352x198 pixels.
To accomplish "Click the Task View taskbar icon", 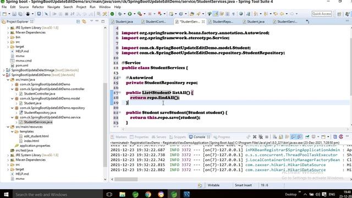I will (x=109, y=194).
